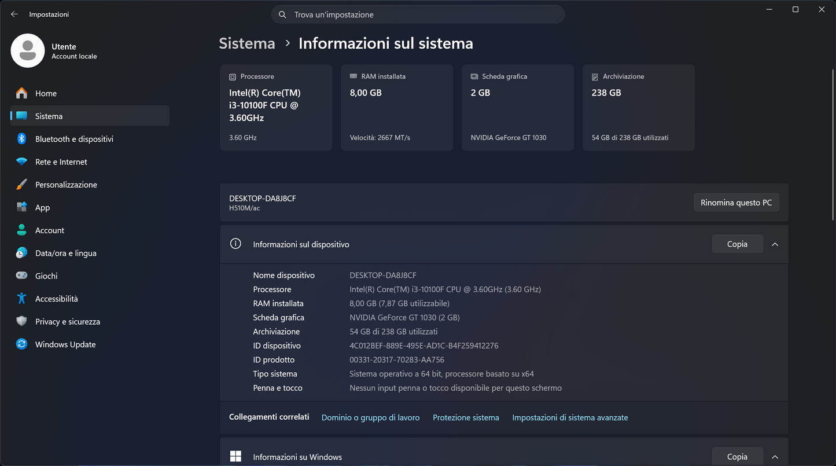This screenshot has width=836, height=466.
Task: Go to the Rete e Internet menu label
Action: (61, 162)
